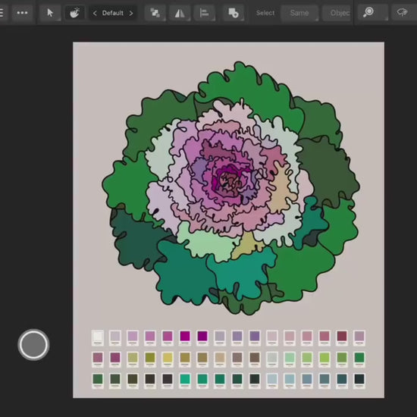Go to previous preset left of Default
The image size is (417, 417).
pos(95,13)
